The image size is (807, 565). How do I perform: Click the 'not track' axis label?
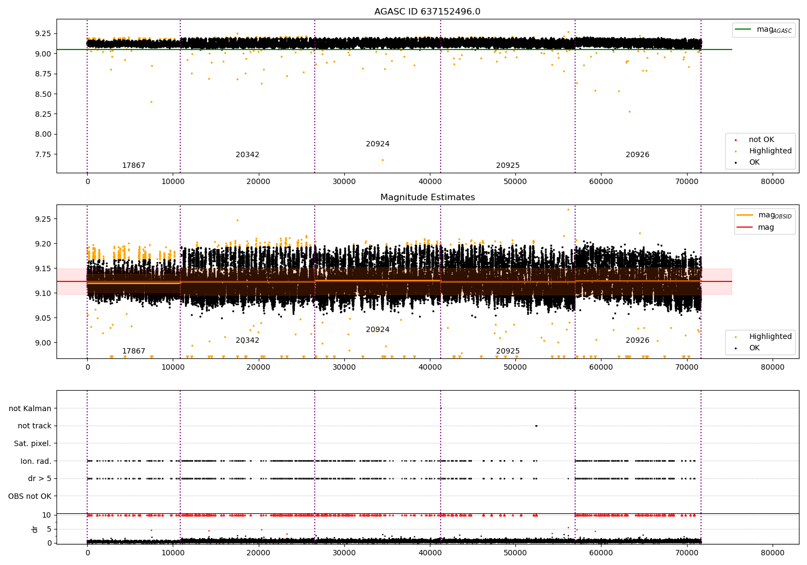click(34, 426)
